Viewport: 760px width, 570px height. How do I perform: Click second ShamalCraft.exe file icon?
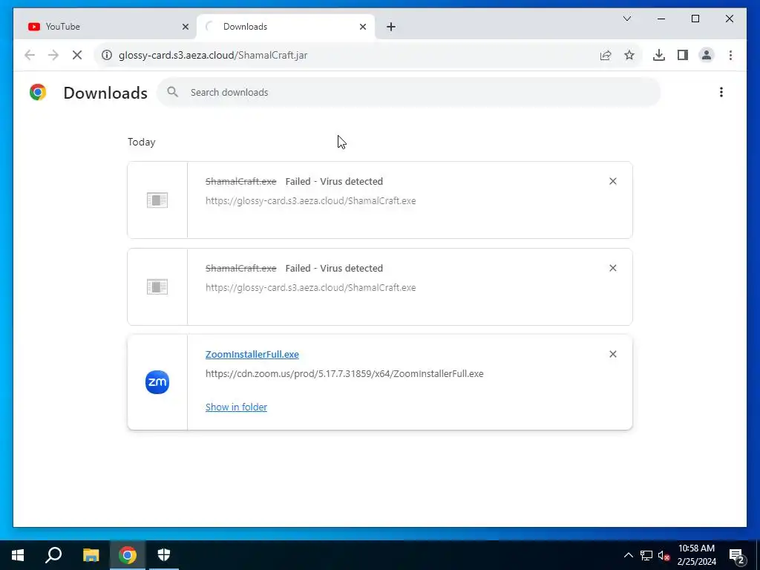tap(157, 287)
